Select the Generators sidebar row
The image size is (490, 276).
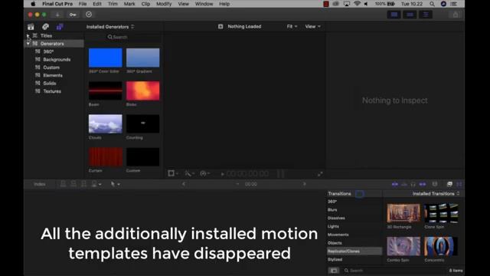pyautogui.click(x=54, y=44)
